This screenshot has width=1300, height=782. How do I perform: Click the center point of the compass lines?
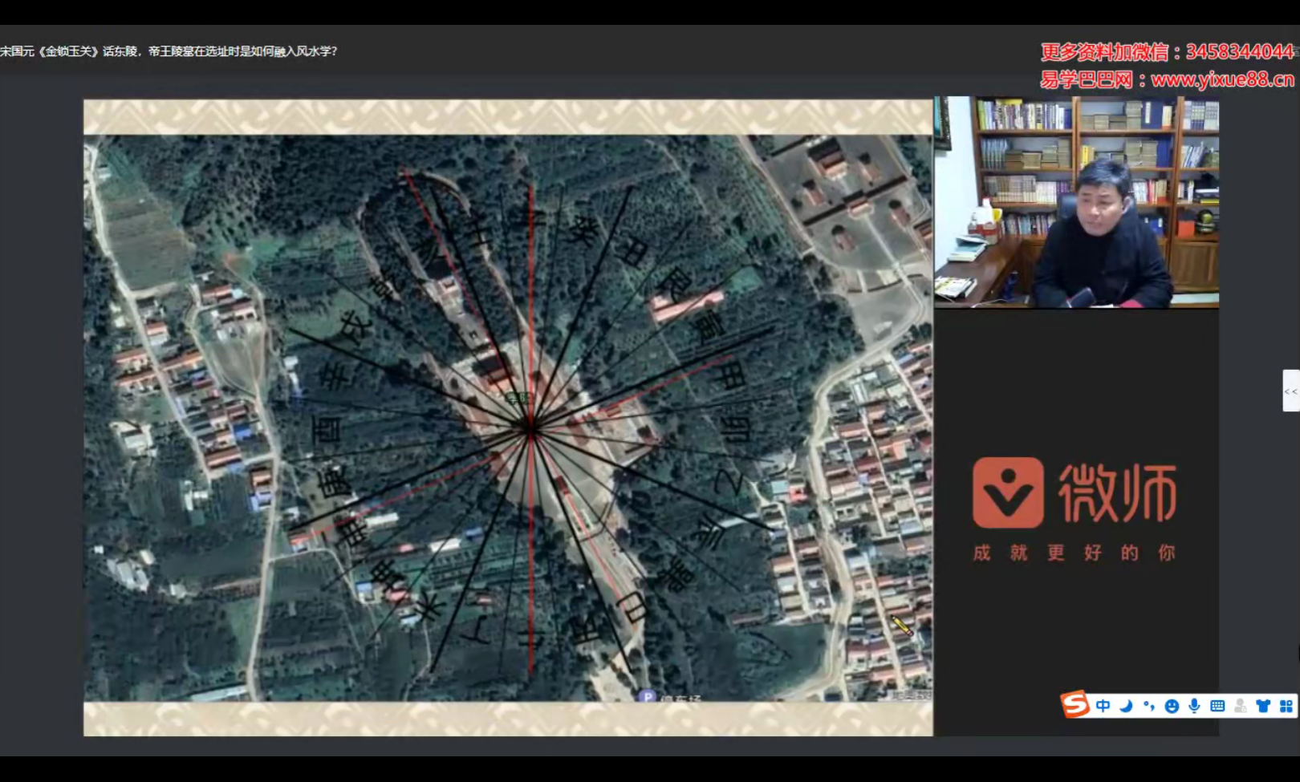pyautogui.click(x=530, y=431)
